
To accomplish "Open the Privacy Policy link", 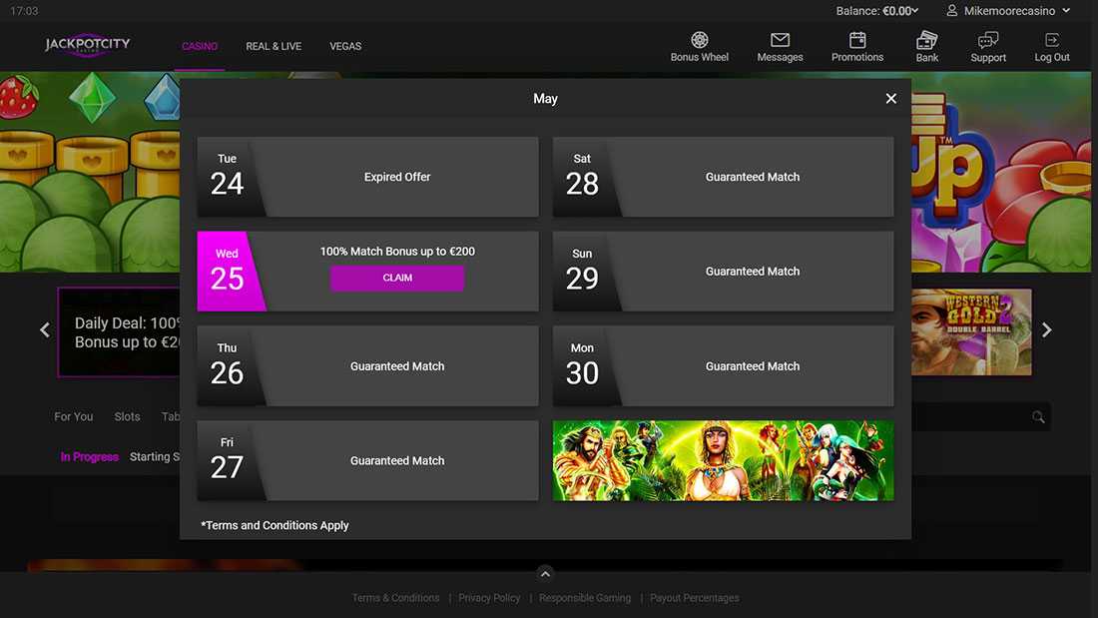I will pyautogui.click(x=489, y=598).
